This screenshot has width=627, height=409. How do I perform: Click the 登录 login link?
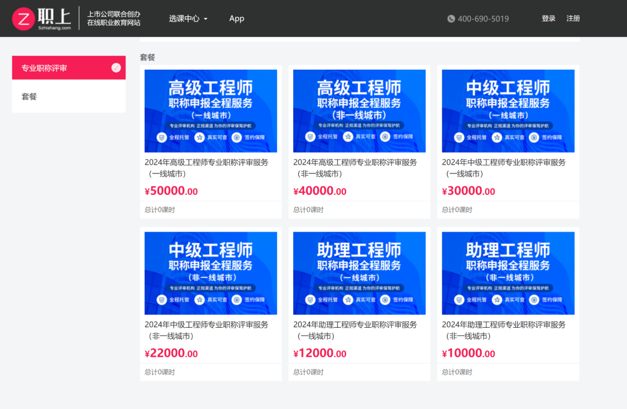click(549, 19)
